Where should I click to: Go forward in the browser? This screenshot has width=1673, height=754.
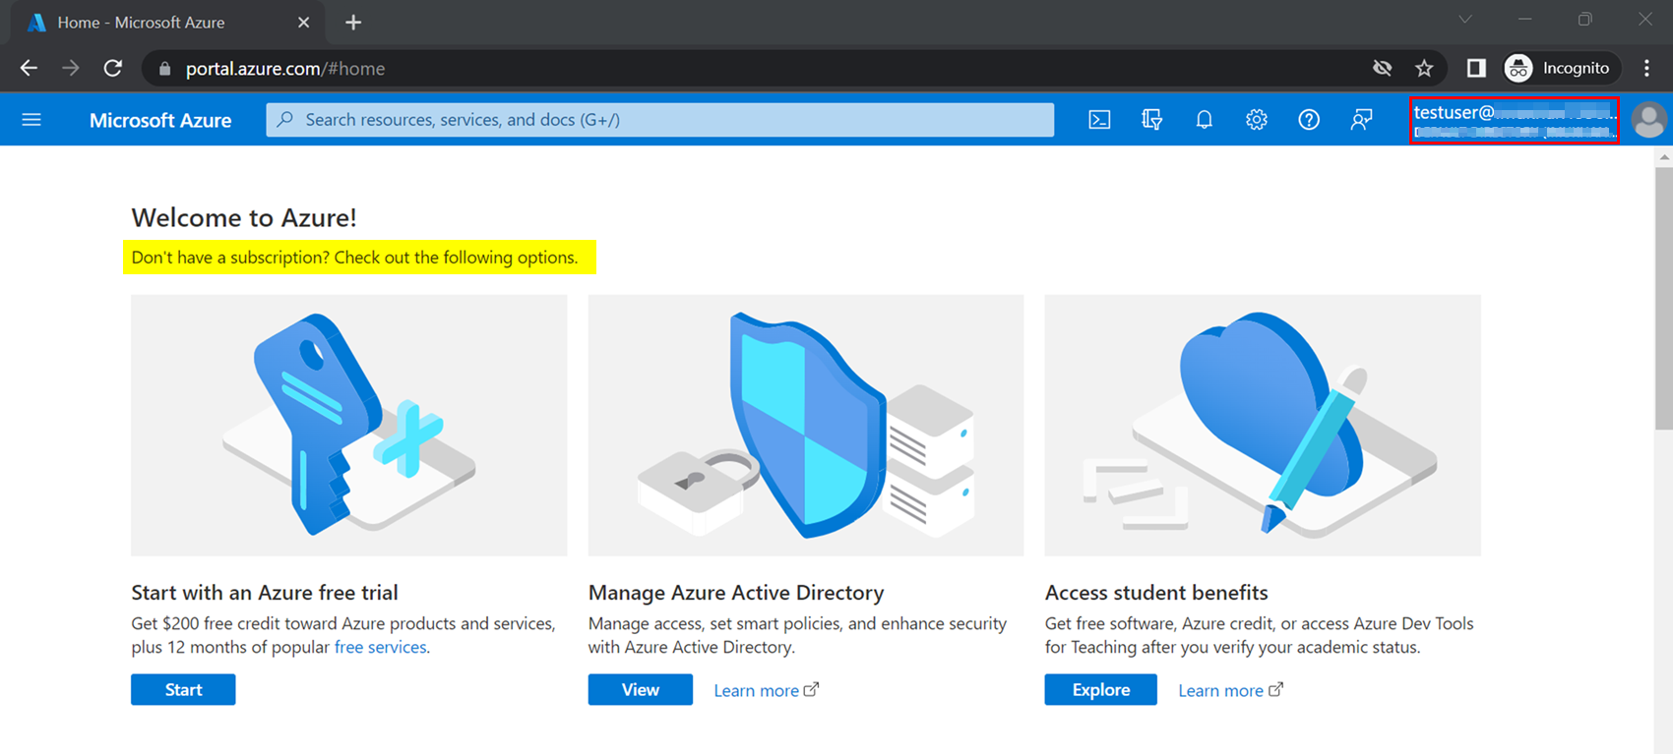(70, 68)
